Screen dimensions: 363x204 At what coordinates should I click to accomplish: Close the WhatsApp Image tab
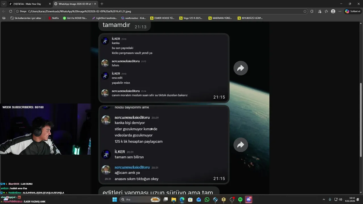coord(95,4)
